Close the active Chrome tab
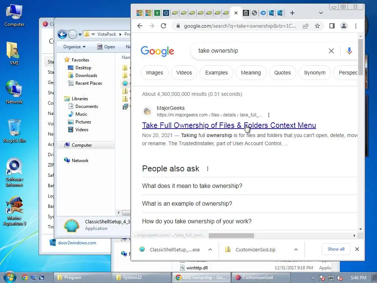The height and width of the screenshot is (283, 377). click(236, 13)
